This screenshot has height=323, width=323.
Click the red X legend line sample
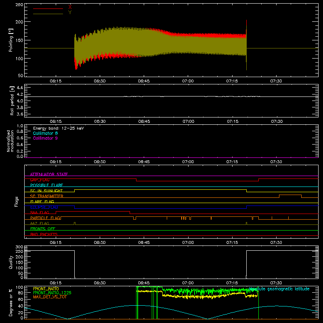(x=48, y=8)
